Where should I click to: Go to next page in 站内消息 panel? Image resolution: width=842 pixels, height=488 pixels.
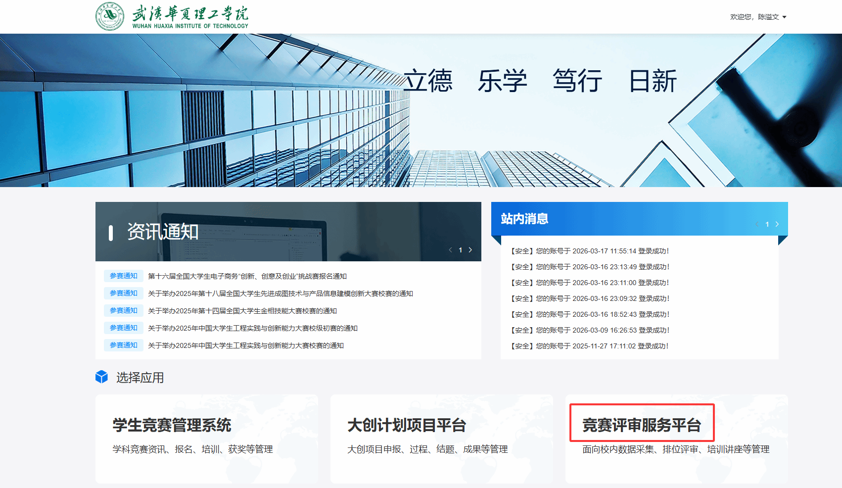[x=777, y=224]
